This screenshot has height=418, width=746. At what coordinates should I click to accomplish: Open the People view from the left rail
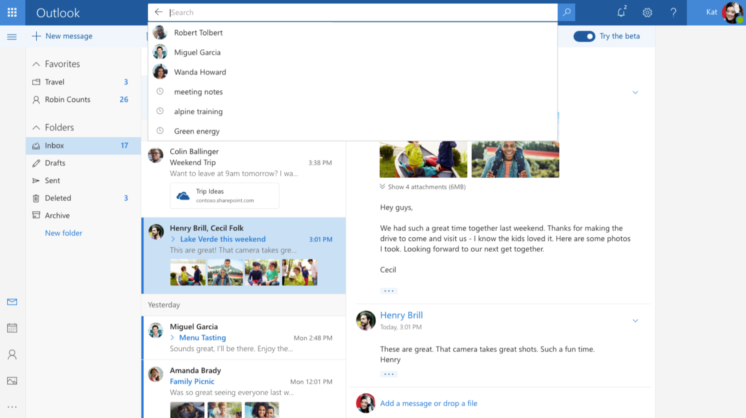(x=12, y=354)
